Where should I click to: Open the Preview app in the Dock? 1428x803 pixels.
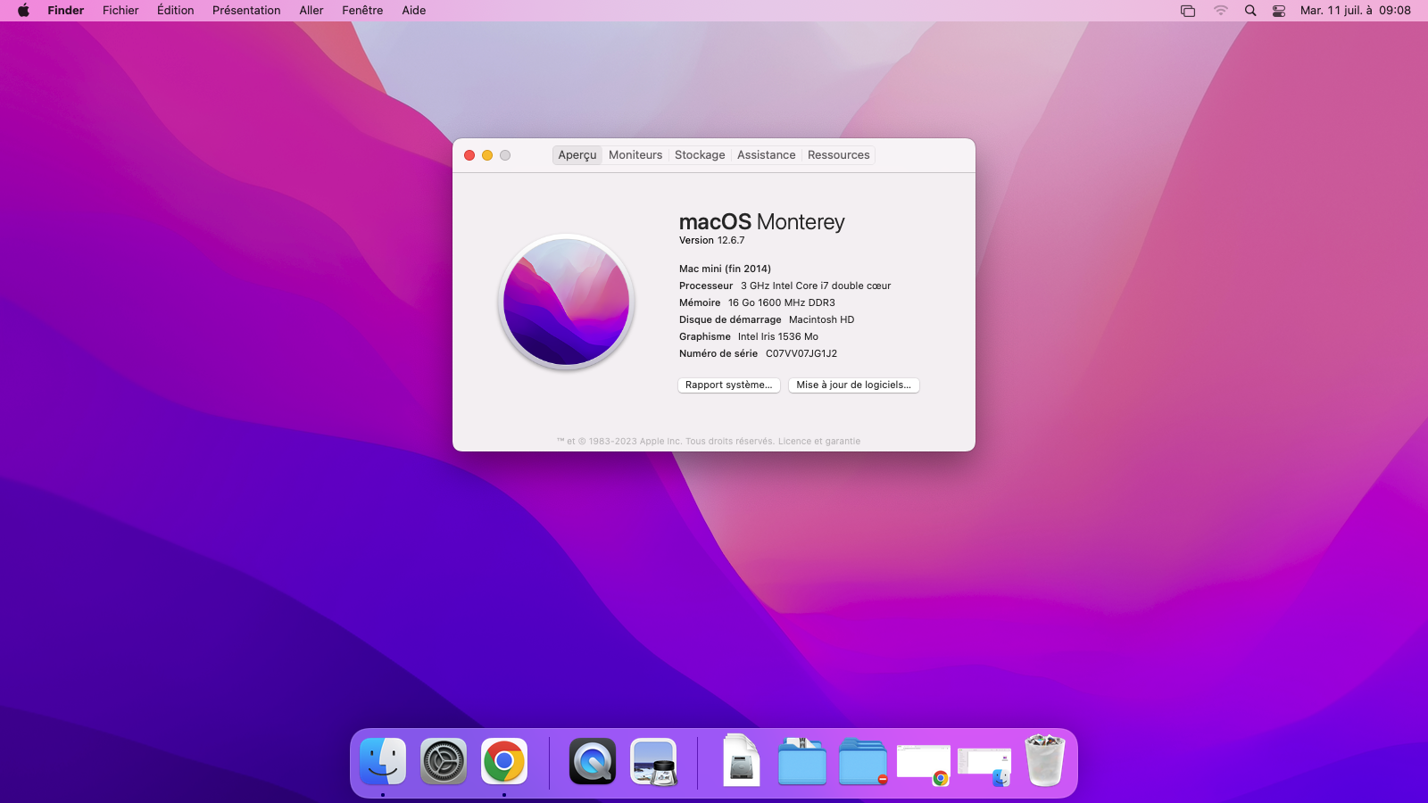pyautogui.click(x=654, y=763)
